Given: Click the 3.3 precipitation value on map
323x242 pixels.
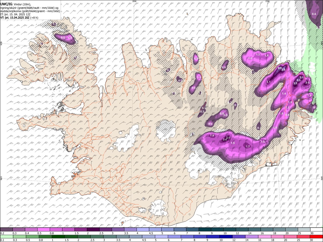Looking at the screenshot, I should coord(299,80).
